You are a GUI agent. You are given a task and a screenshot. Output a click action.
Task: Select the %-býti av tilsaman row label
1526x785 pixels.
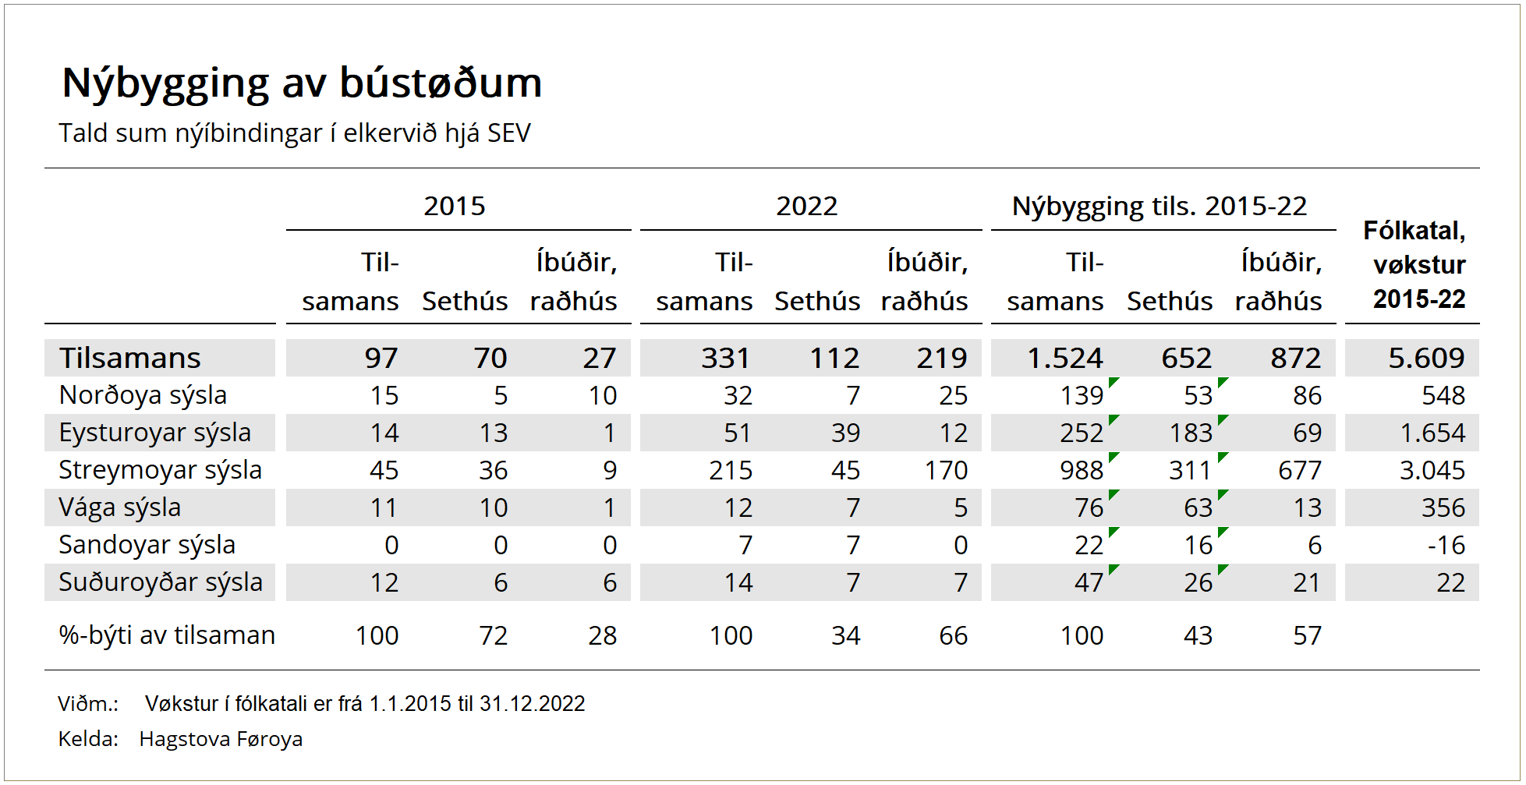point(167,635)
